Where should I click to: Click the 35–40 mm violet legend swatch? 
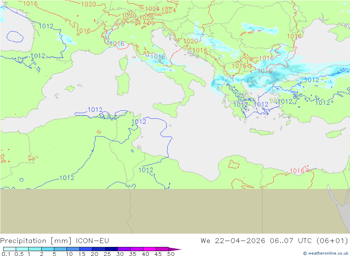(137, 249)
